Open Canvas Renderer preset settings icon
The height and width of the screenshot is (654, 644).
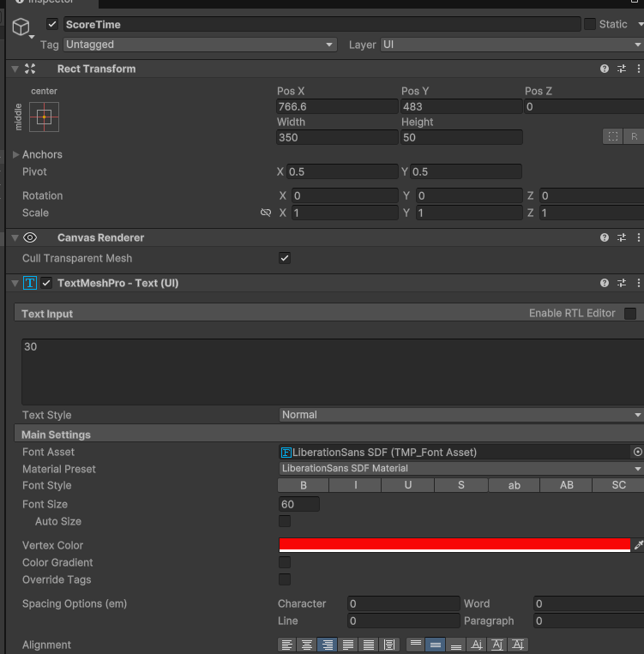tap(622, 237)
